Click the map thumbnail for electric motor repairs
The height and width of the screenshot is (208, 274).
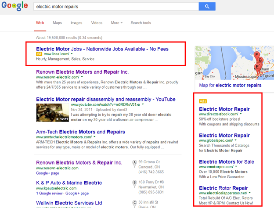click(x=234, y=63)
